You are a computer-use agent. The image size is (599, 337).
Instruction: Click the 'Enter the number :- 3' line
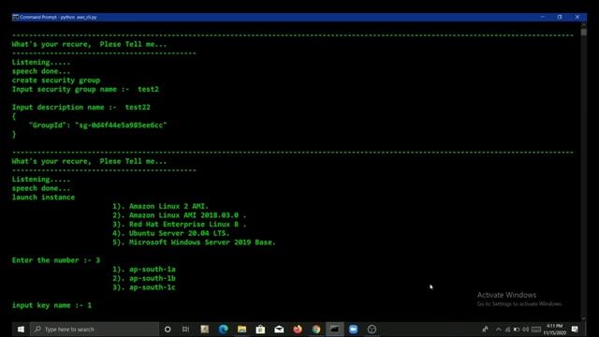pyautogui.click(x=56, y=260)
